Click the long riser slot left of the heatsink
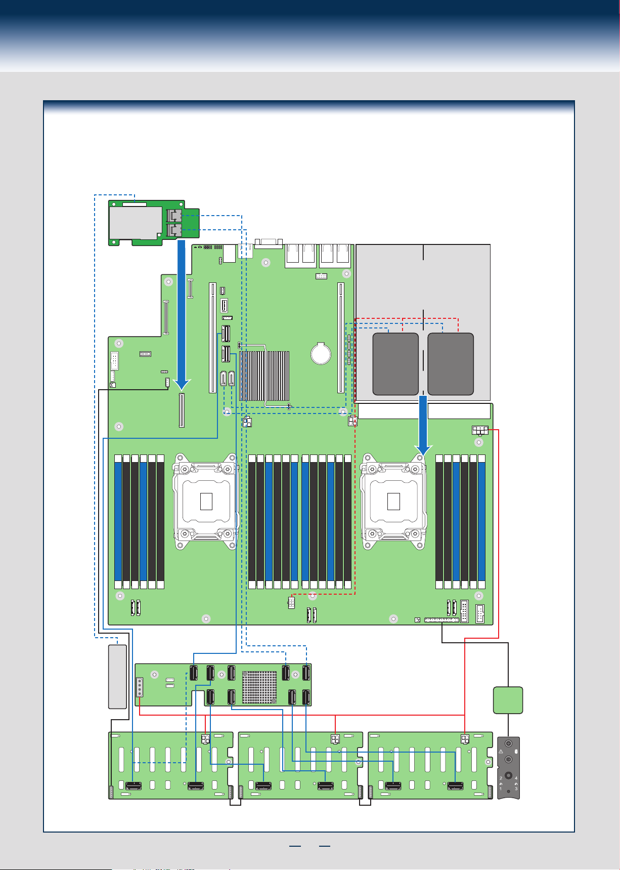This screenshot has width=620, height=870. [212, 338]
